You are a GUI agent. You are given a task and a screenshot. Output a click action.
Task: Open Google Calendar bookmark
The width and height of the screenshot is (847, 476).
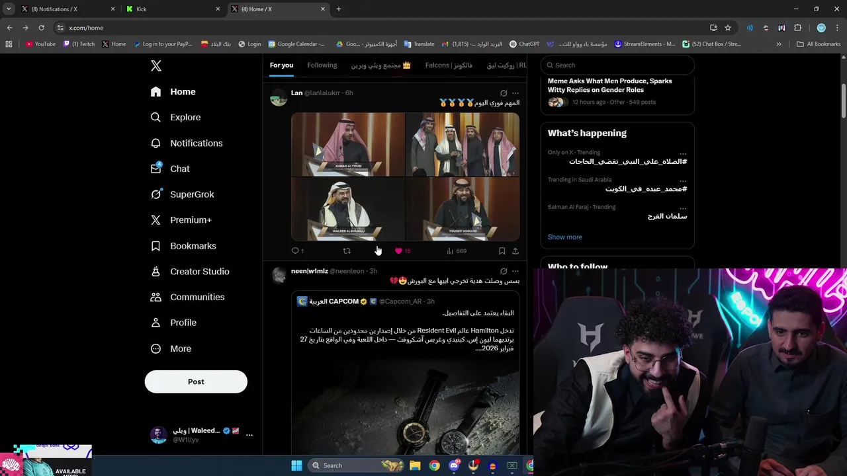(296, 44)
